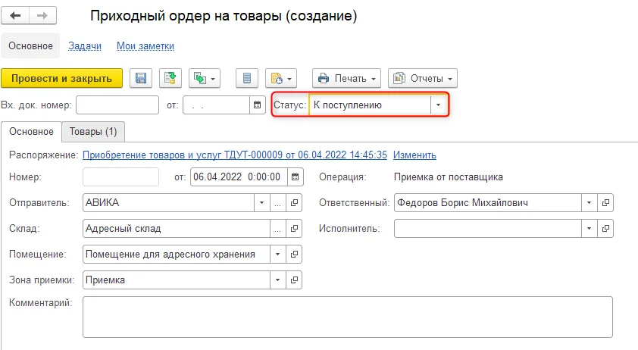Save the document with the floppy disk icon

(x=141, y=78)
